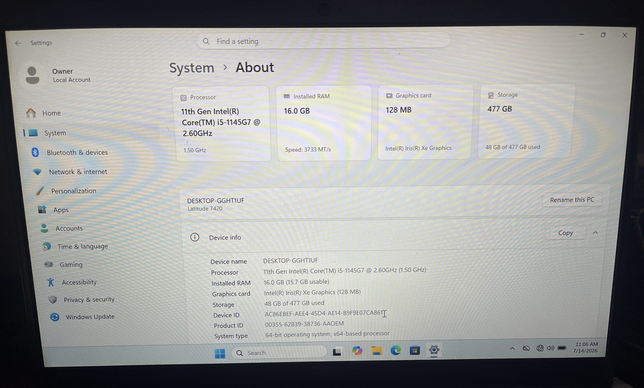Click the network globe tray icon

coord(540,348)
